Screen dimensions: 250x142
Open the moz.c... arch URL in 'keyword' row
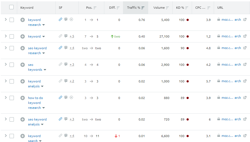tap(231, 36)
